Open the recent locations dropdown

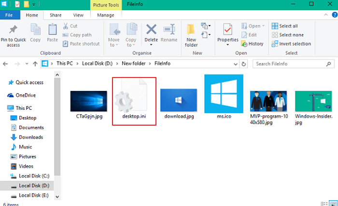pyautogui.click(x=27, y=64)
